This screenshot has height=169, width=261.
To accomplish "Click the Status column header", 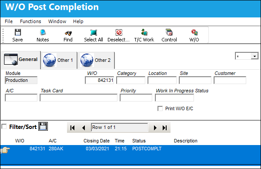I will [x=139, y=141].
